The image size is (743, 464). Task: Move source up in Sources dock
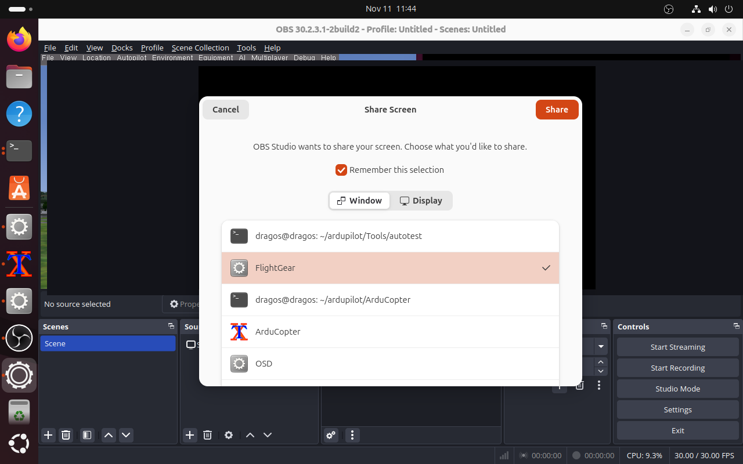[250, 435]
